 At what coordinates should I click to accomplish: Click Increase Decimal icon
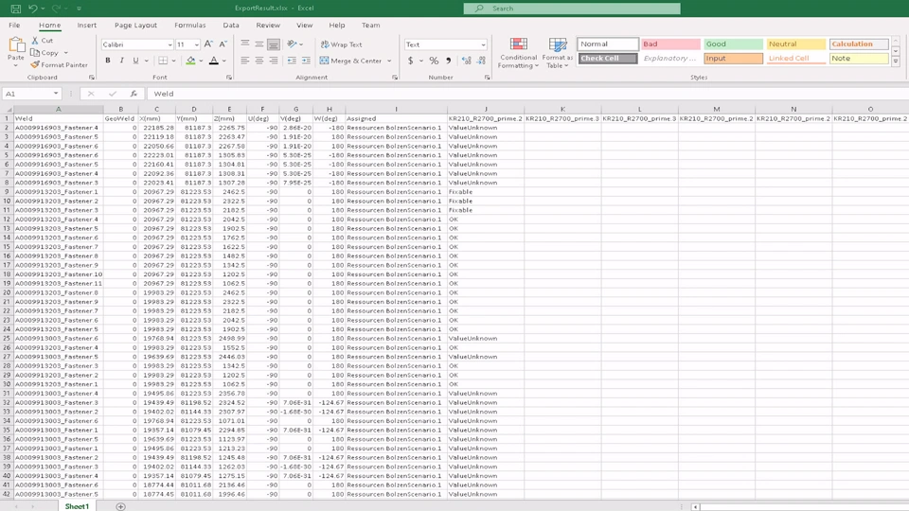point(467,61)
